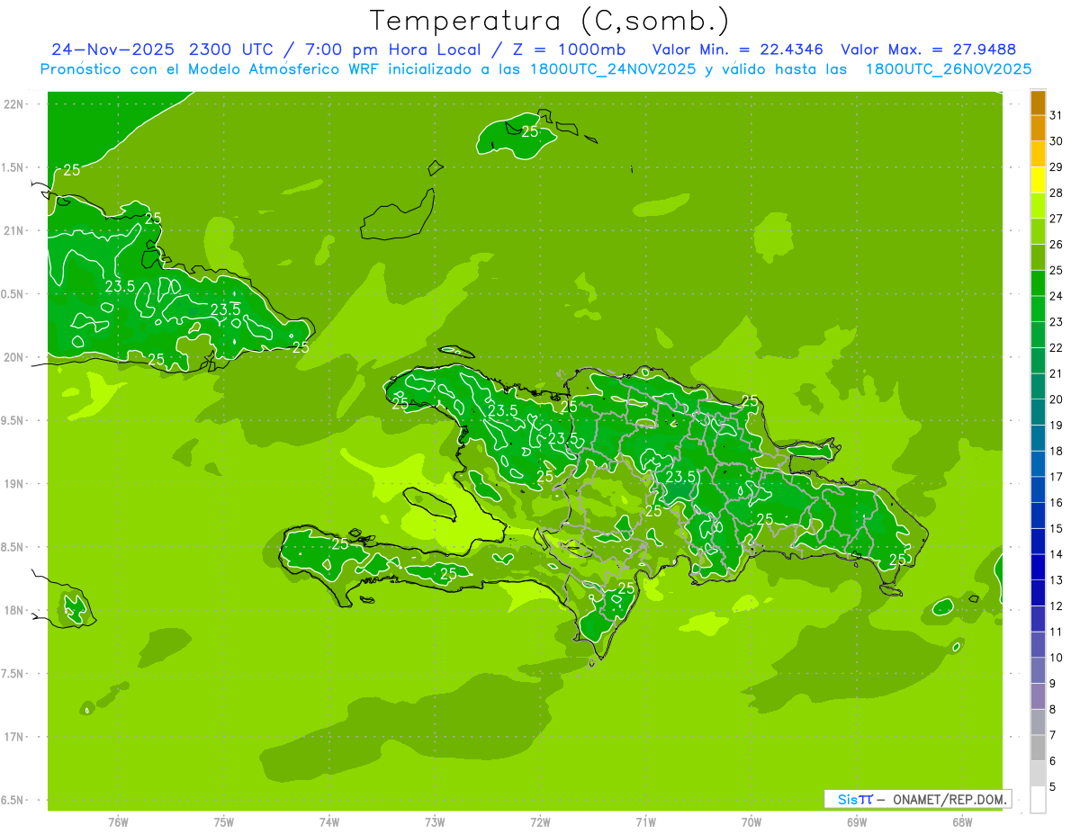The width and height of the screenshot is (1080, 834).
Task: Pick the light green swatch between 26 and 27
Action: pyautogui.click(x=1038, y=231)
